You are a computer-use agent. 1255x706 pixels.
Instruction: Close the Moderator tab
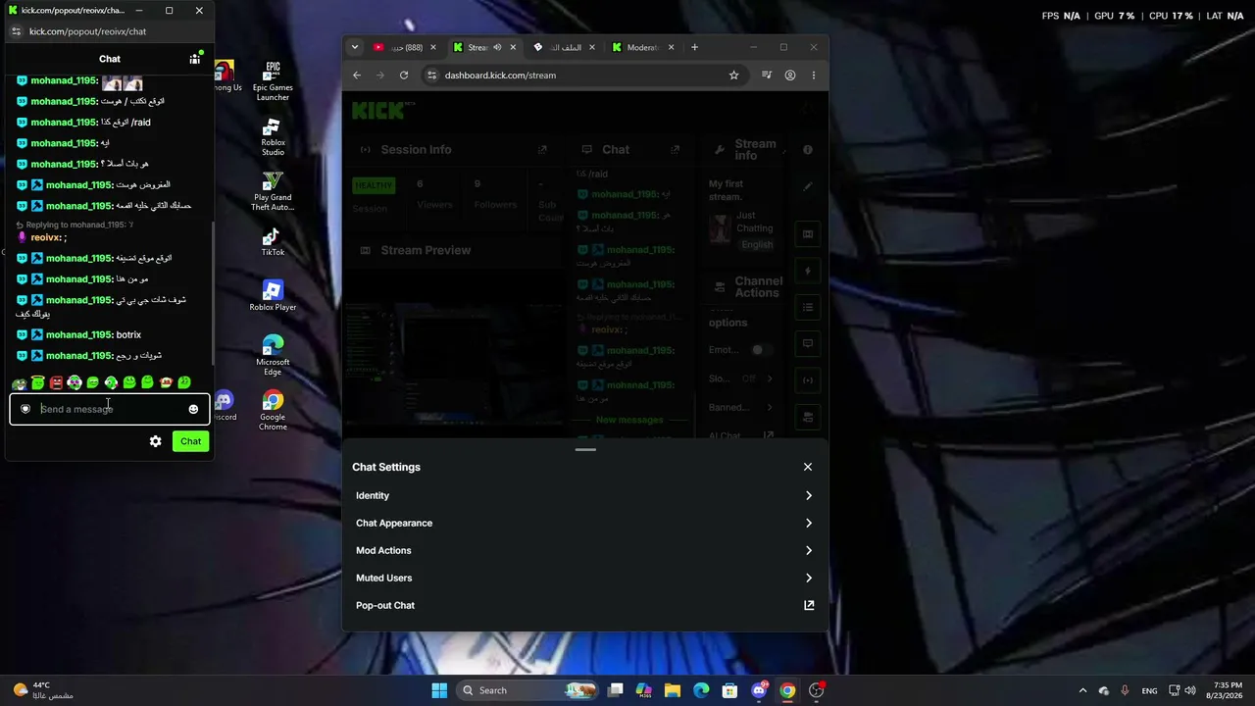point(671,47)
